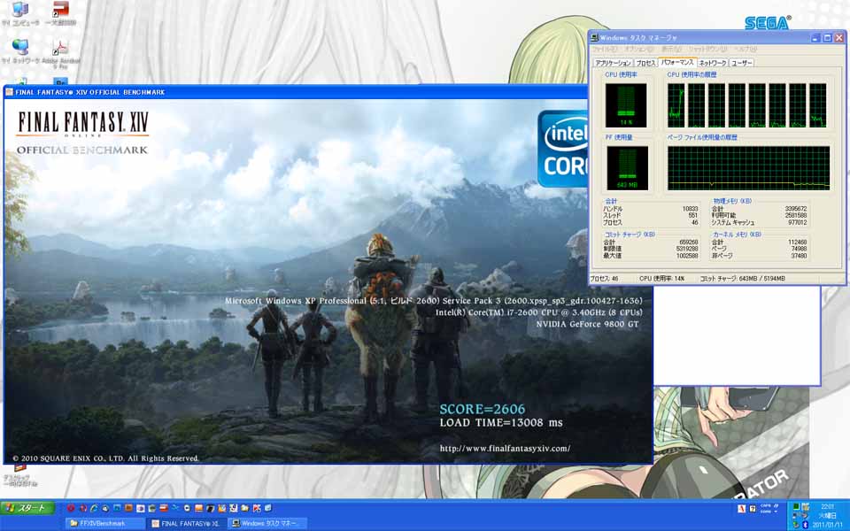The image size is (850, 531).
Task: Click the first CPU core history graph
Action: [676, 105]
